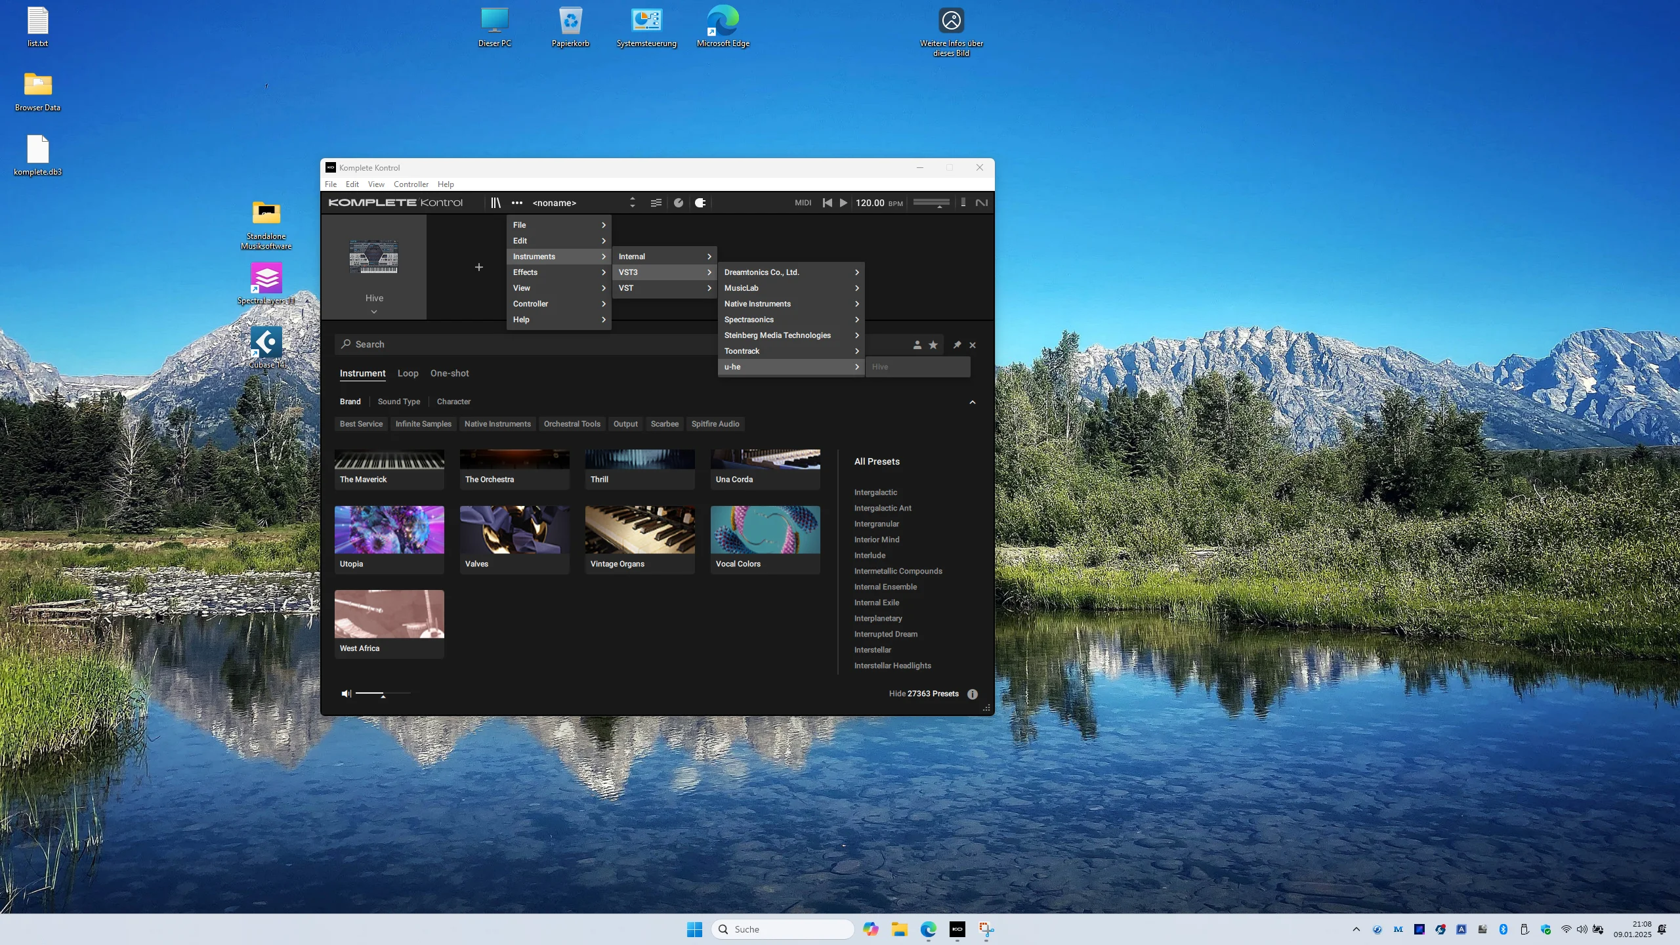
Task: Expand the Spectrasonics vendor submenu
Action: coord(791,320)
